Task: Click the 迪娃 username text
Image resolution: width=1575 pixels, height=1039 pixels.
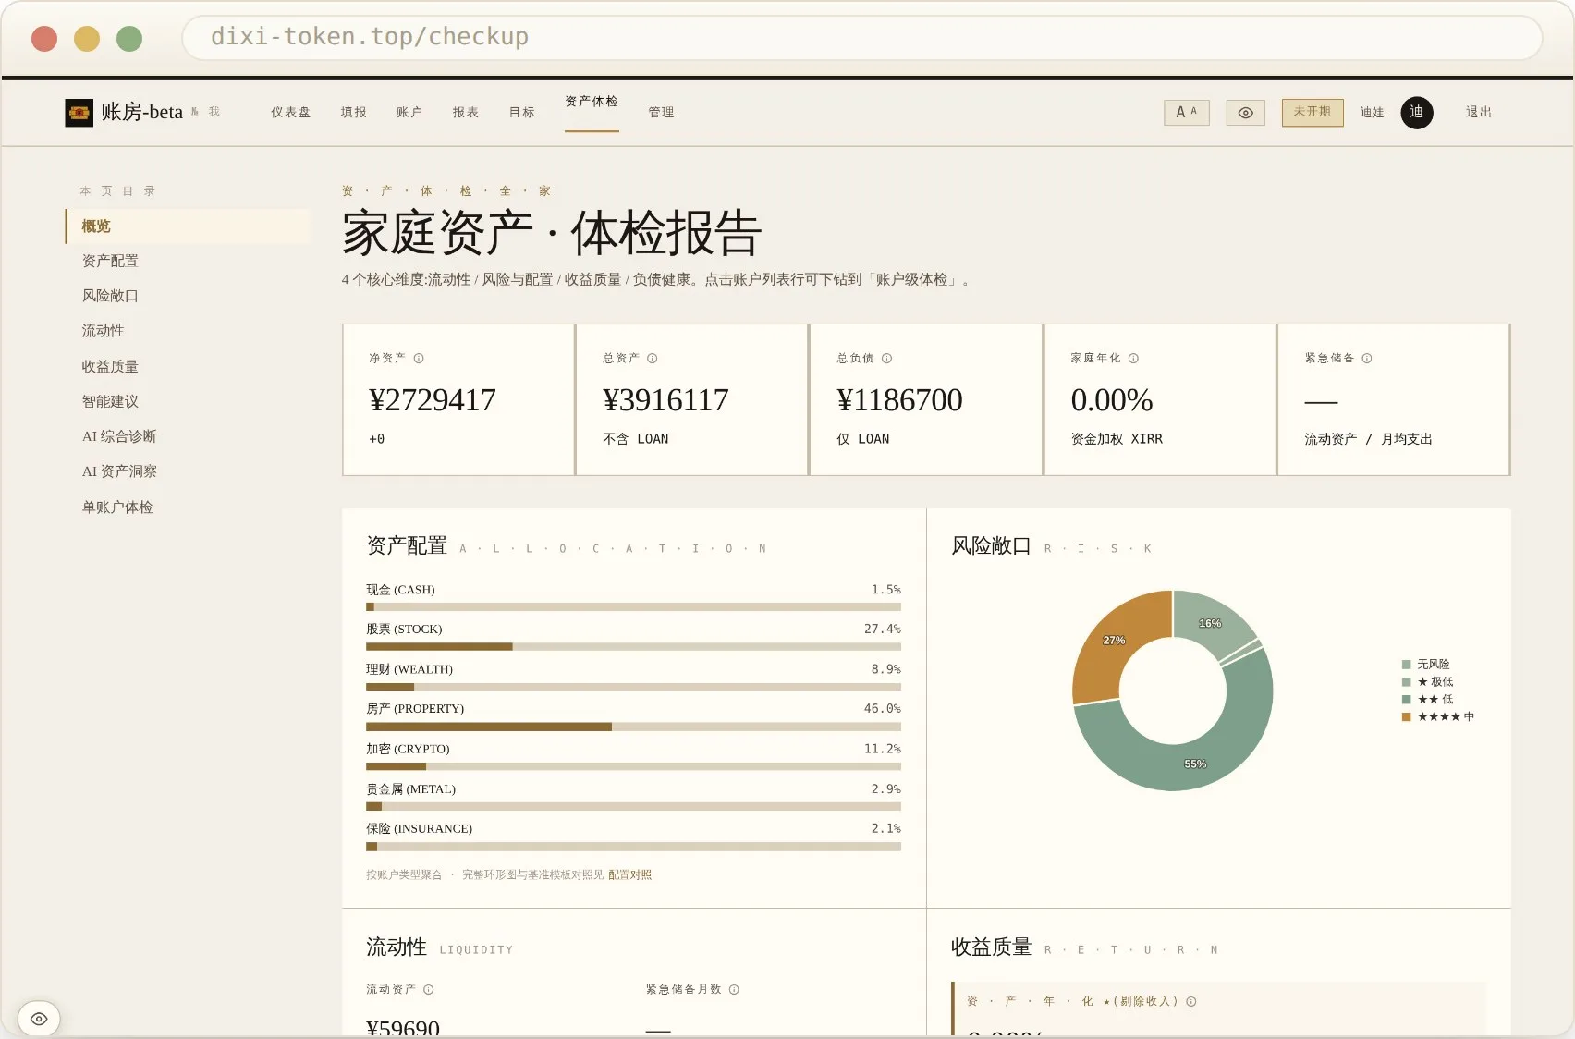Action: 1373,113
